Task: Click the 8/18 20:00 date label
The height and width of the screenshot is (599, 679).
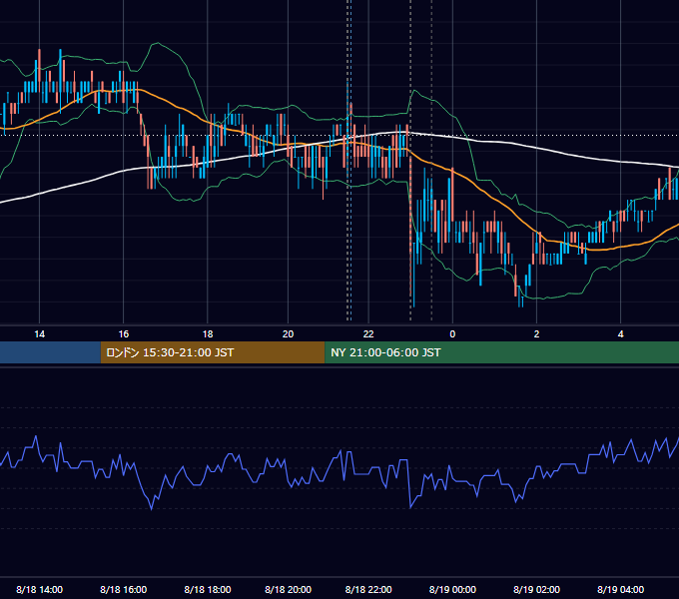Action: [288, 589]
